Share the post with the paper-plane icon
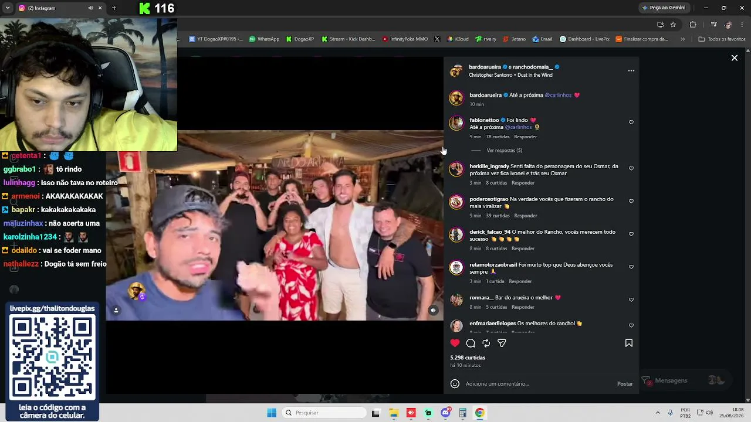Viewport: 751px width, 422px height. pyautogui.click(x=502, y=343)
